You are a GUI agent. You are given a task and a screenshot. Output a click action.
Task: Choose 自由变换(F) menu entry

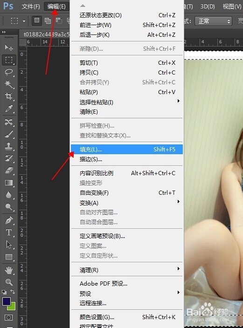point(127,193)
